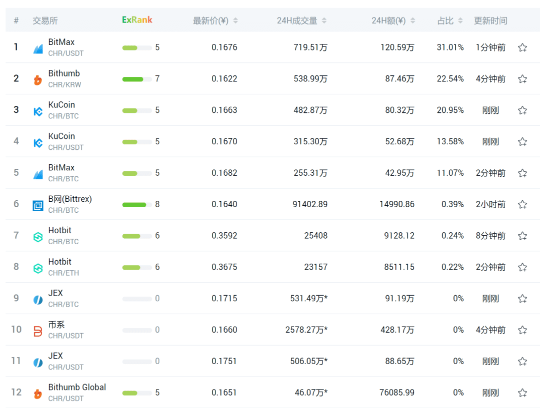Viewport: 540px width, 408px height.
Task: Click the BitMax logo in the CHR/BTC row
Action: (38, 174)
